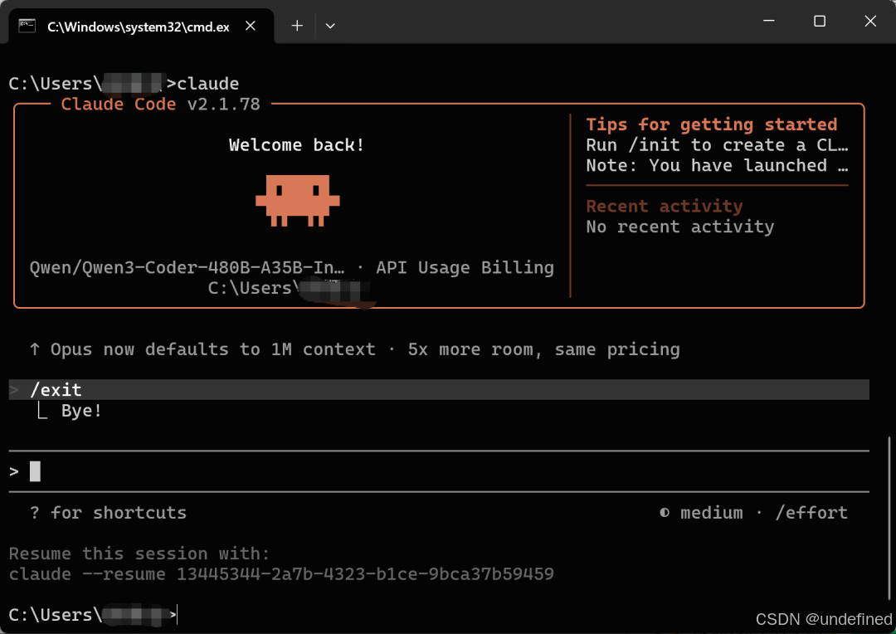Click the 'API Usage Billing' text
This screenshot has height=634, width=896.
(x=465, y=267)
